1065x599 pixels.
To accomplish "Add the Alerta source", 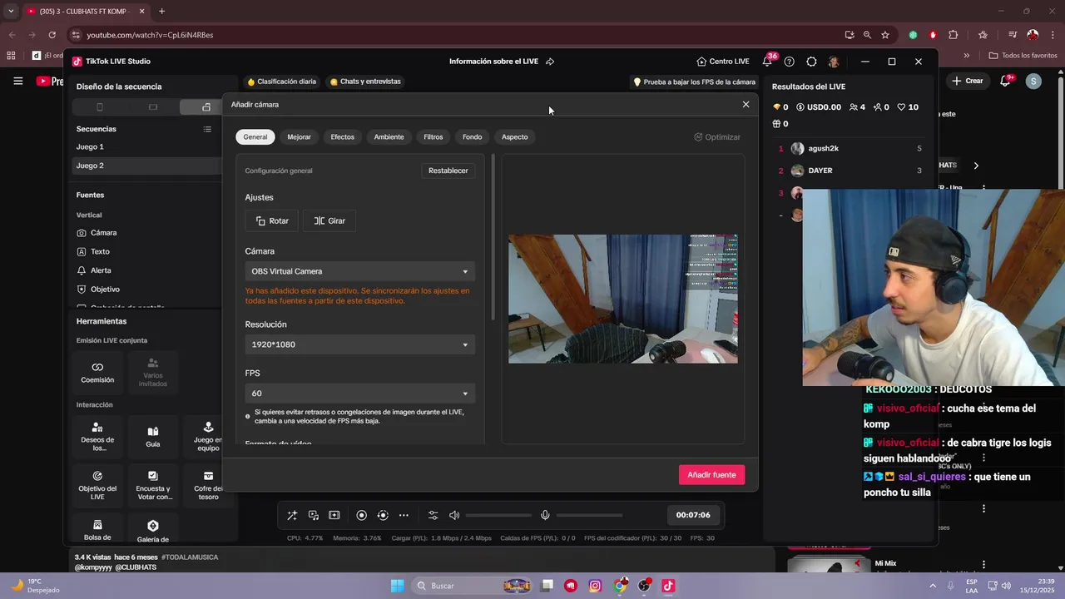I will click(94, 270).
